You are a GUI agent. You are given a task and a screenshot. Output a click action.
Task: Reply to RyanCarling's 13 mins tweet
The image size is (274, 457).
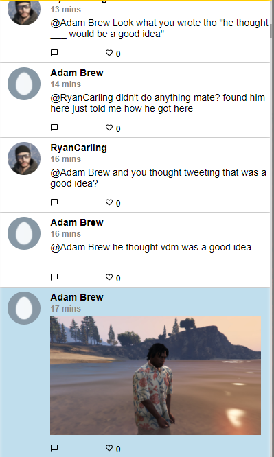coord(54,53)
